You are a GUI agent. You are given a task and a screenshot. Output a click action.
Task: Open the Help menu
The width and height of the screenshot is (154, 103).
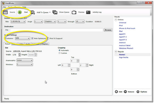coord(24,7)
